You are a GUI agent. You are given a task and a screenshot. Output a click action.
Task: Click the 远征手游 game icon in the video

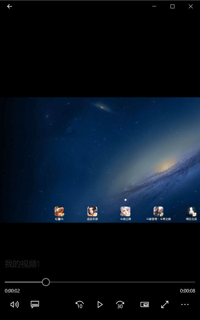point(92,212)
